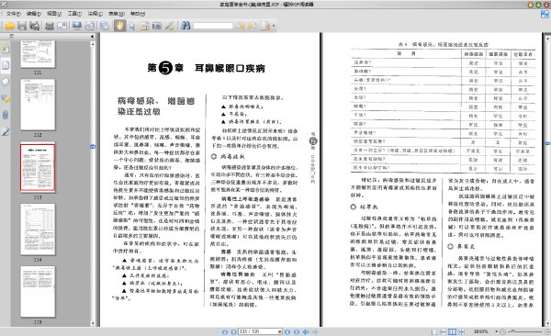This screenshot has width=551, height=336.
Task: Toggle navigation panel layout icon
Action: (105, 26)
